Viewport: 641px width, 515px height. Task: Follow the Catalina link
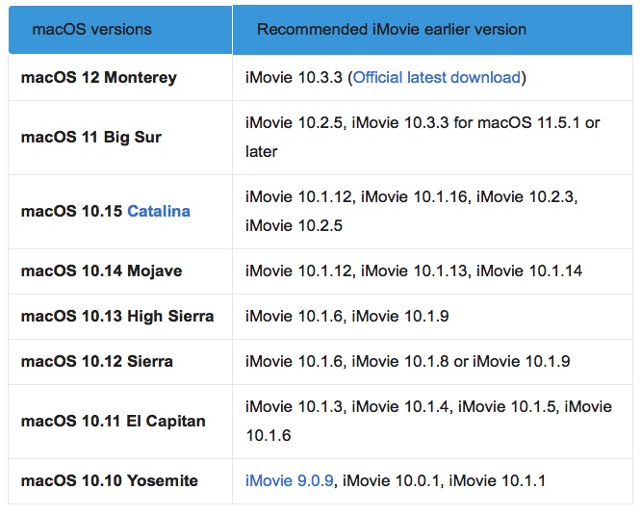coord(159,212)
